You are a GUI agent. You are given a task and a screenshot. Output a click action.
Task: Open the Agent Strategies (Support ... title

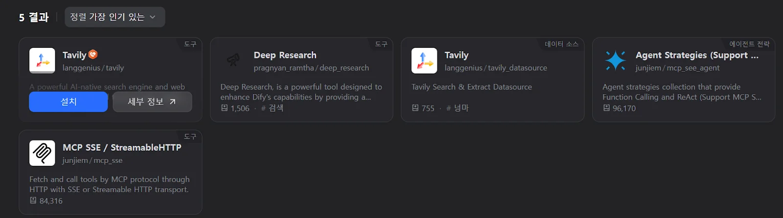click(x=697, y=55)
